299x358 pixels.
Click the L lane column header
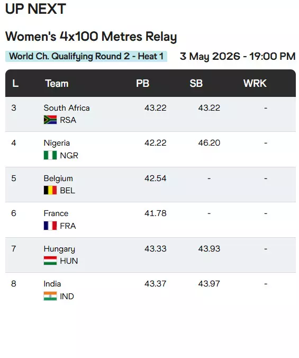pyautogui.click(x=15, y=83)
